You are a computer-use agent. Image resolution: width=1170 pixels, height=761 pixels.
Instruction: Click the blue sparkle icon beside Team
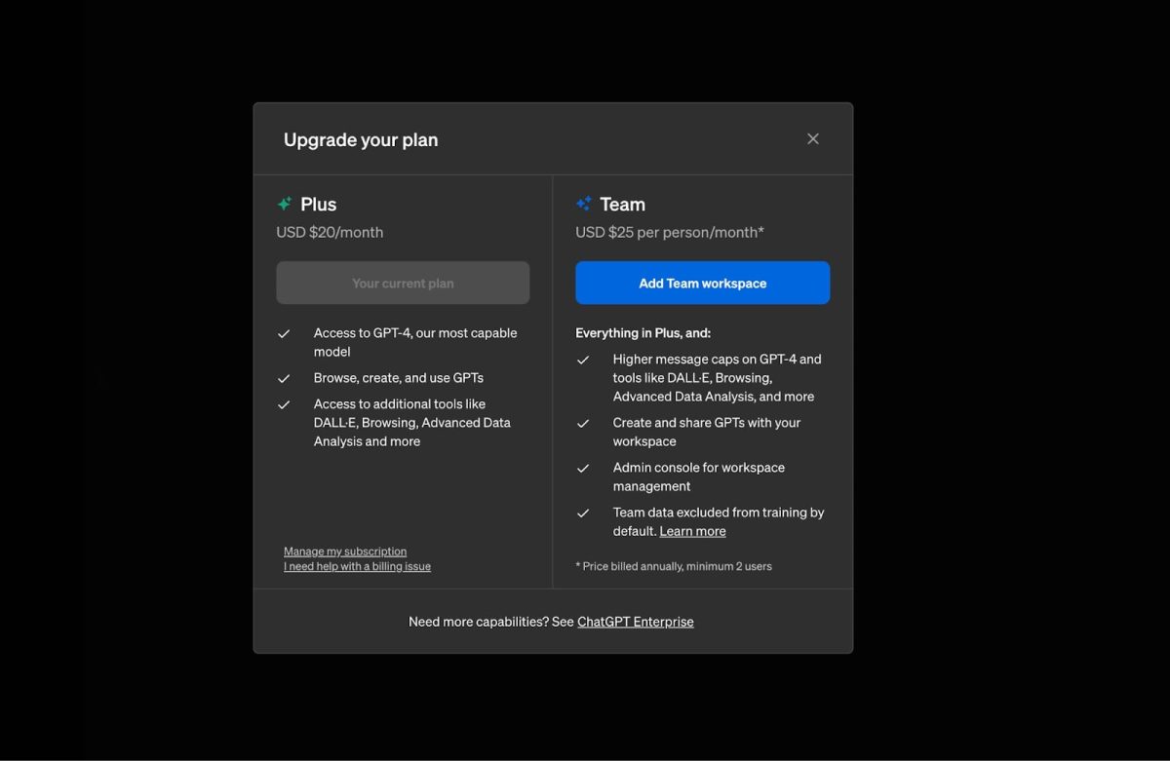pos(584,204)
